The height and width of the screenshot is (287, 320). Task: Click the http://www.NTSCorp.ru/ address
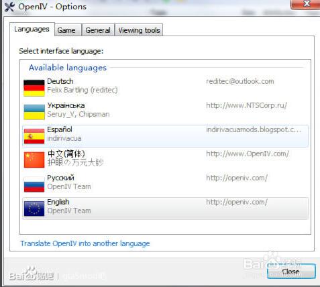click(246, 105)
